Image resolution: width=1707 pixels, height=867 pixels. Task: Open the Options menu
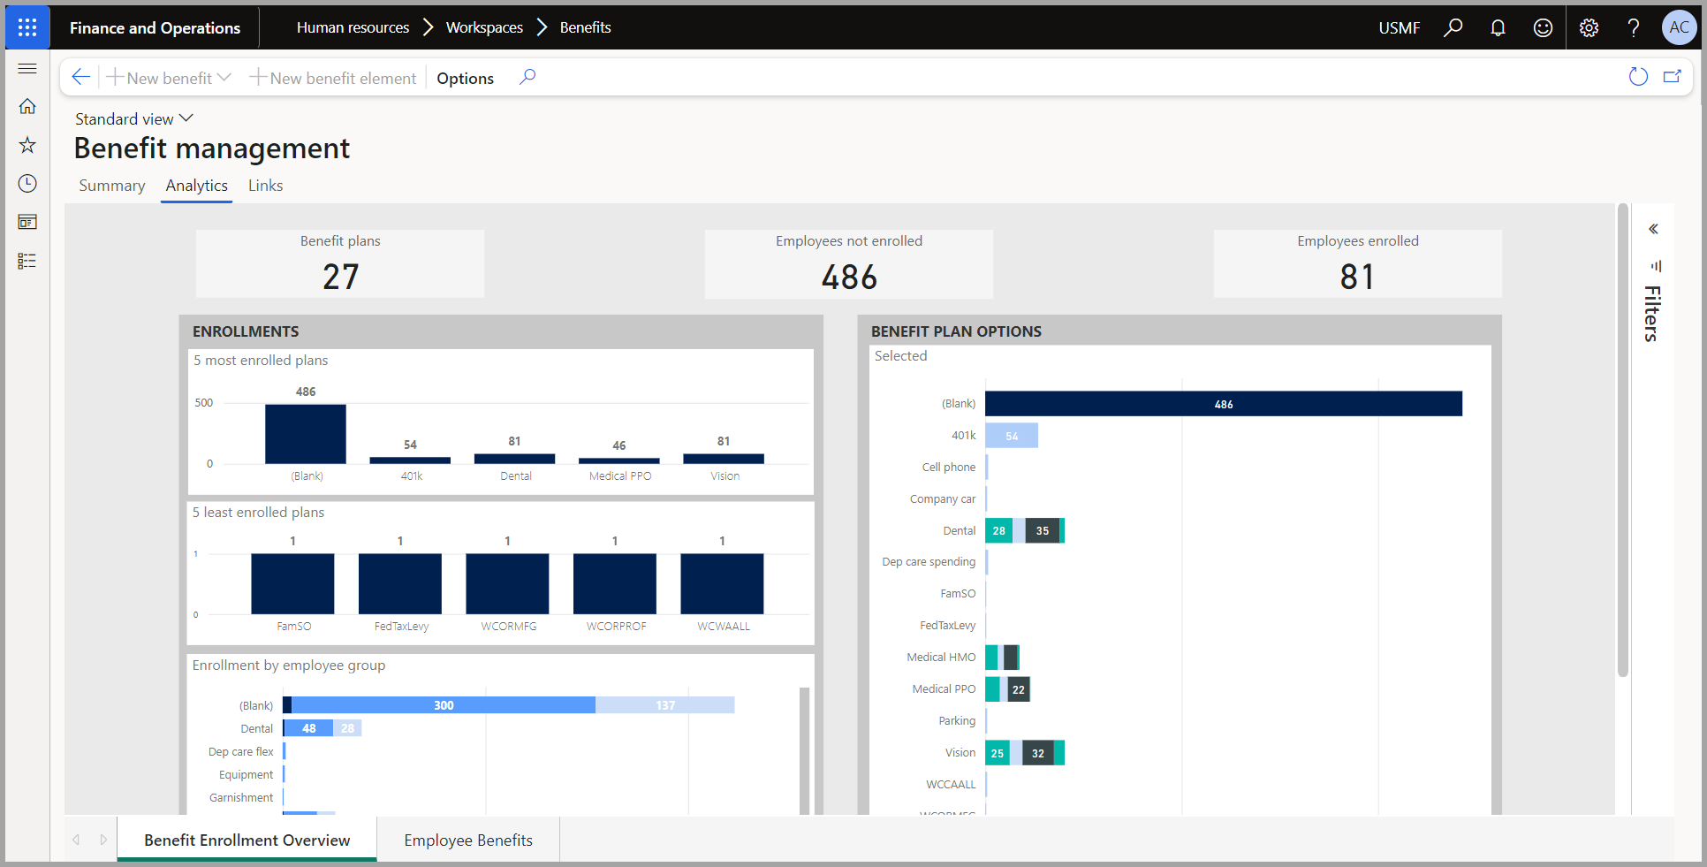click(465, 78)
